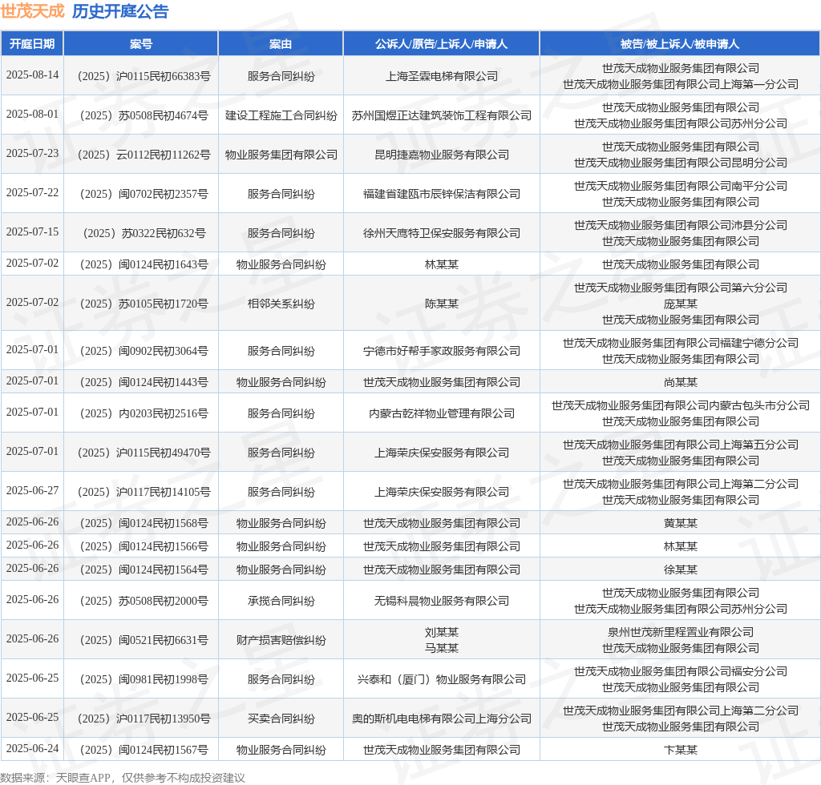Click plaintiff 福建省建瓯市辰锌保洁有限公司
The image size is (821, 785).
tap(442, 194)
